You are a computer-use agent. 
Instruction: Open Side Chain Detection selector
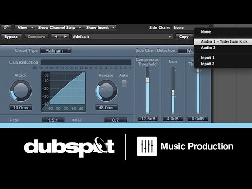point(186,51)
